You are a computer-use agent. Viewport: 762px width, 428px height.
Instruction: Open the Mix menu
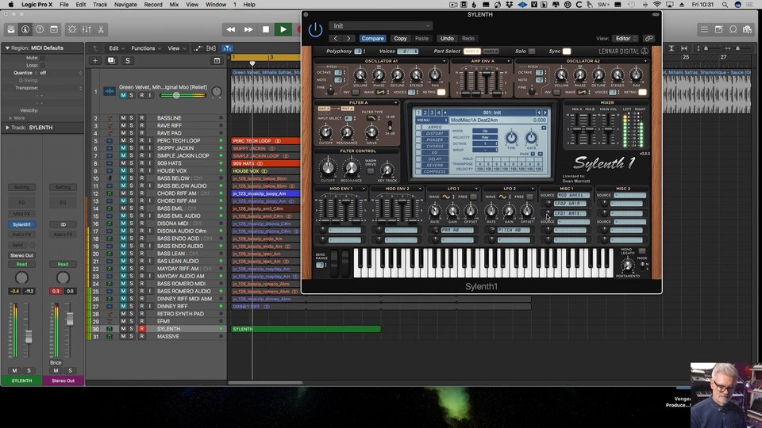point(174,5)
